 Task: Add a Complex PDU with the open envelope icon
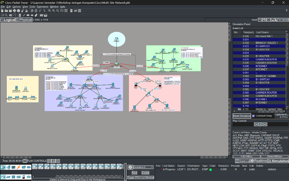(x=45, y=15)
